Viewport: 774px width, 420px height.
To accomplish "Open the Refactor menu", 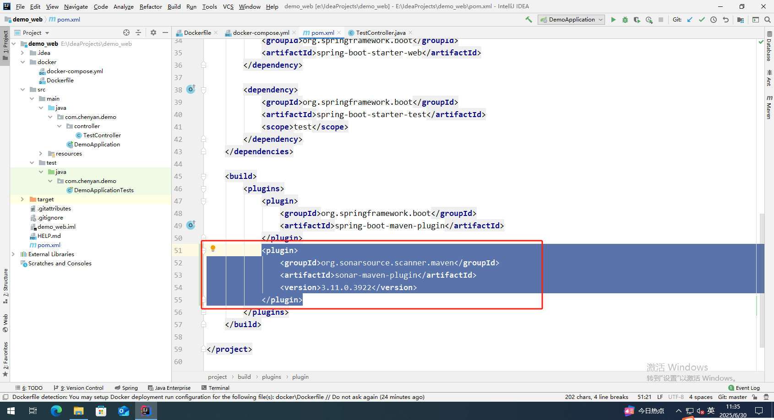I will [151, 6].
